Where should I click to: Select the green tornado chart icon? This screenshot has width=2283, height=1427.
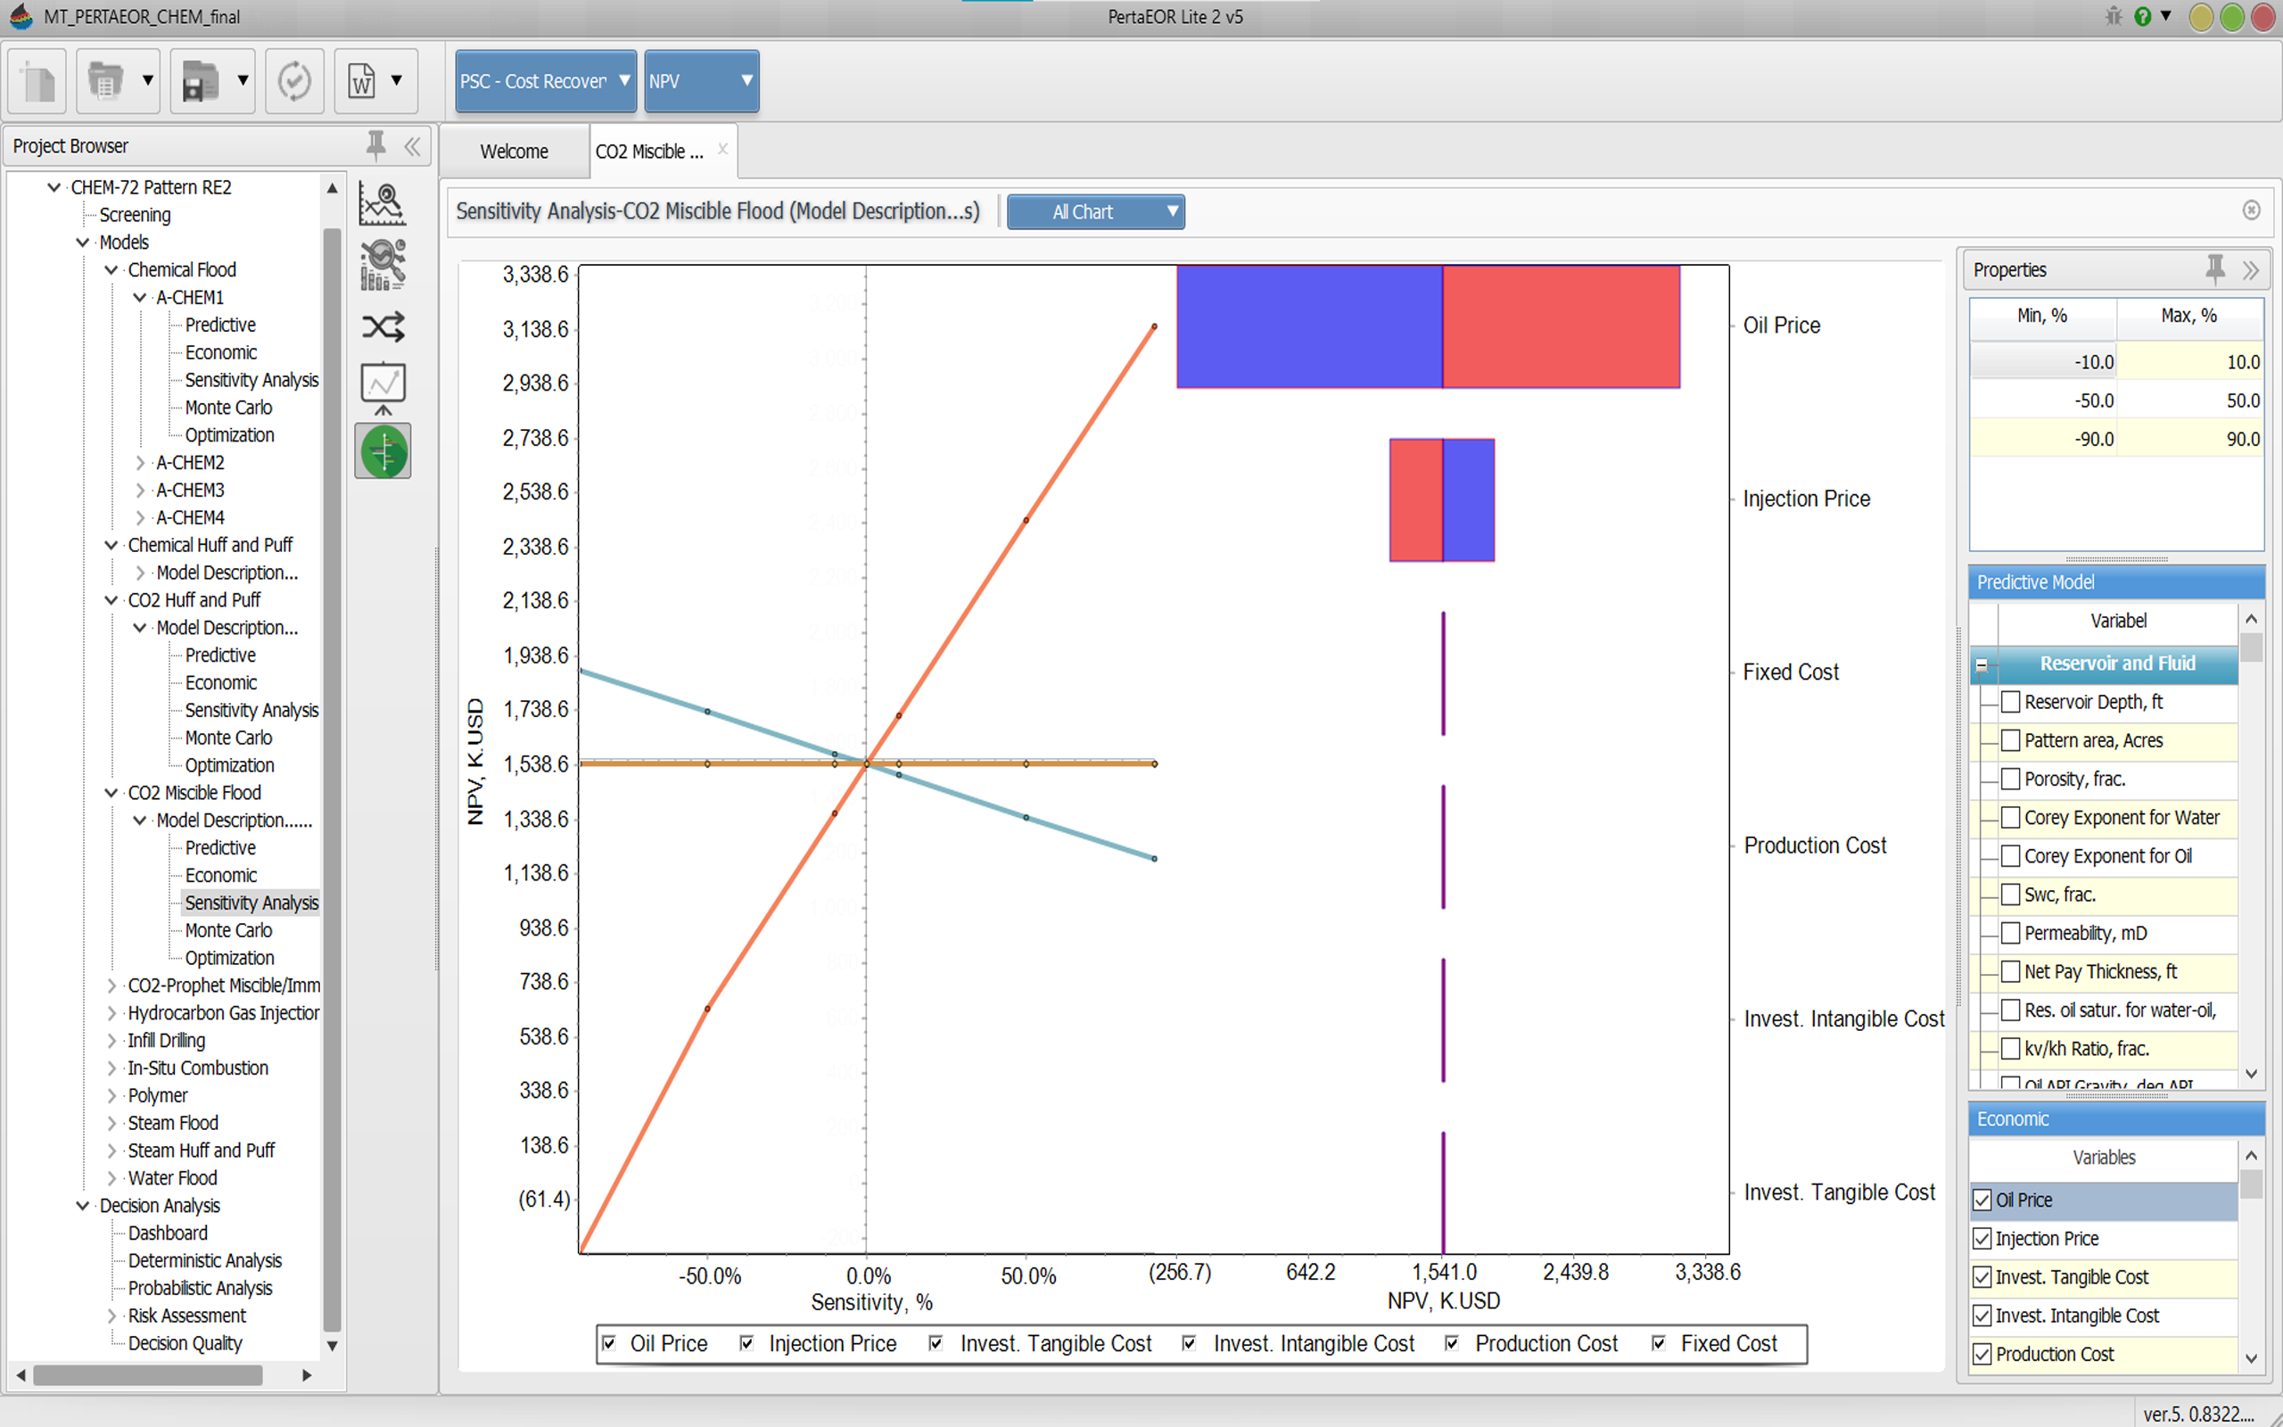click(x=382, y=451)
